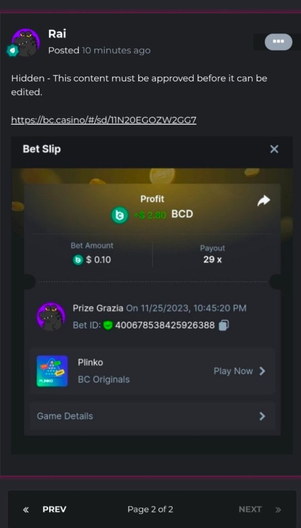Click the Play Now chevron arrow
Screen dimensions: 301x528
click(x=262, y=371)
